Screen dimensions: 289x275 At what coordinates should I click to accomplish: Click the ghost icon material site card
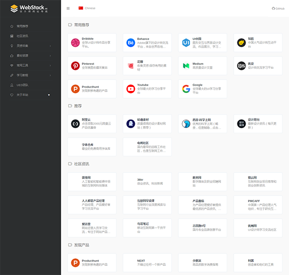147,124
